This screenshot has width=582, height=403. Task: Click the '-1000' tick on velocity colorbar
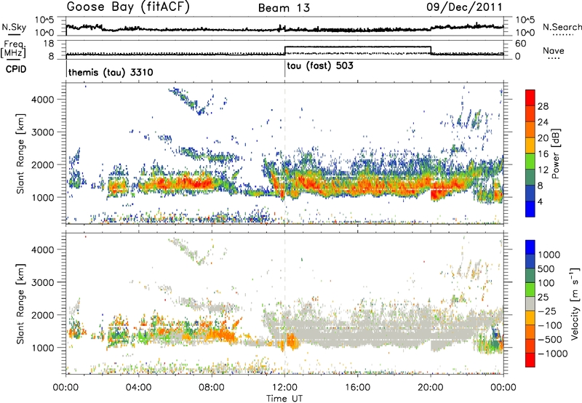(x=552, y=354)
